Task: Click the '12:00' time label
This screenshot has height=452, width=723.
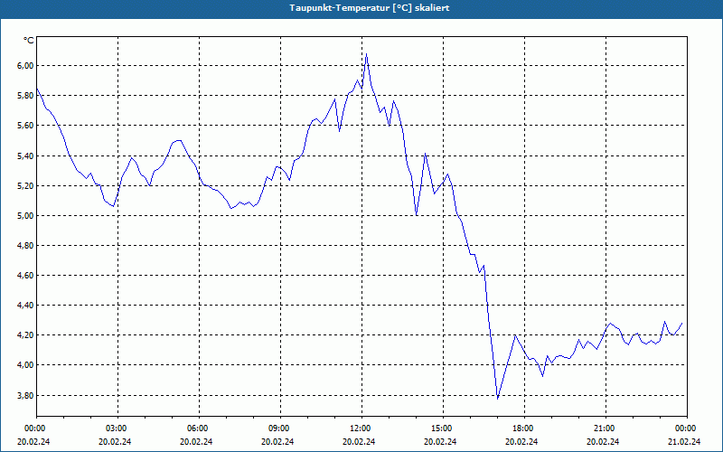Action: click(359, 428)
